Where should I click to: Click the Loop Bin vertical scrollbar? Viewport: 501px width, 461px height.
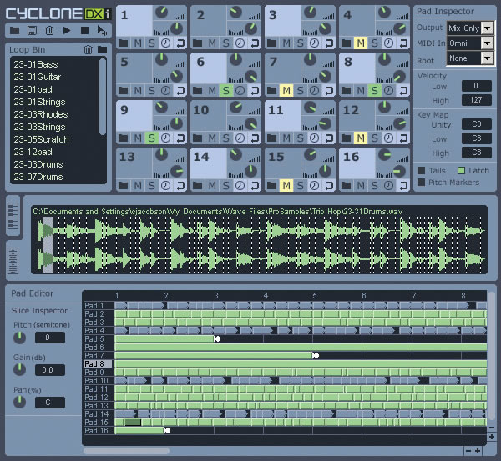103,97
